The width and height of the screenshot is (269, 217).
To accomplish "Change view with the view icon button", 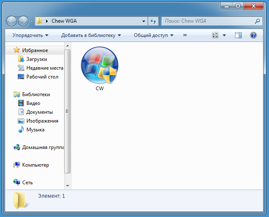I will pyautogui.click(x=216, y=35).
